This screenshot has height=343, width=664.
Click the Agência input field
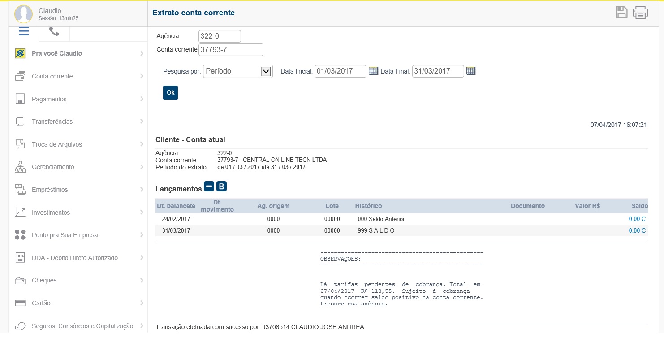tap(220, 36)
